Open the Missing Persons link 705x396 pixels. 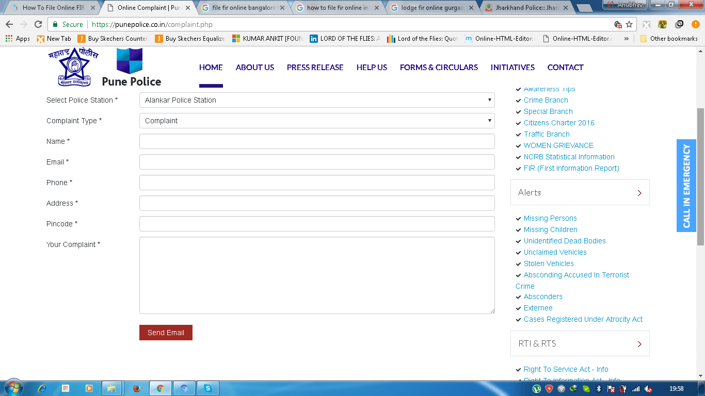pos(550,218)
